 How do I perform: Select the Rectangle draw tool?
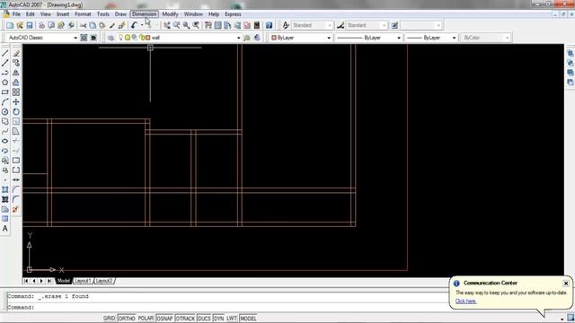(x=5, y=92)
